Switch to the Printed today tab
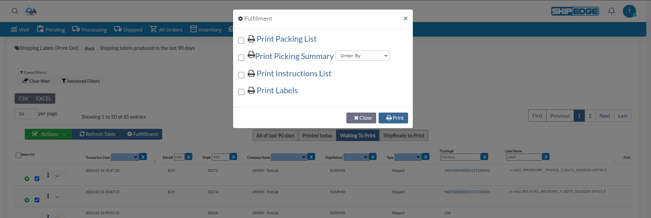The height and width of the screenshot is (218, 651). tap(317, 135)
